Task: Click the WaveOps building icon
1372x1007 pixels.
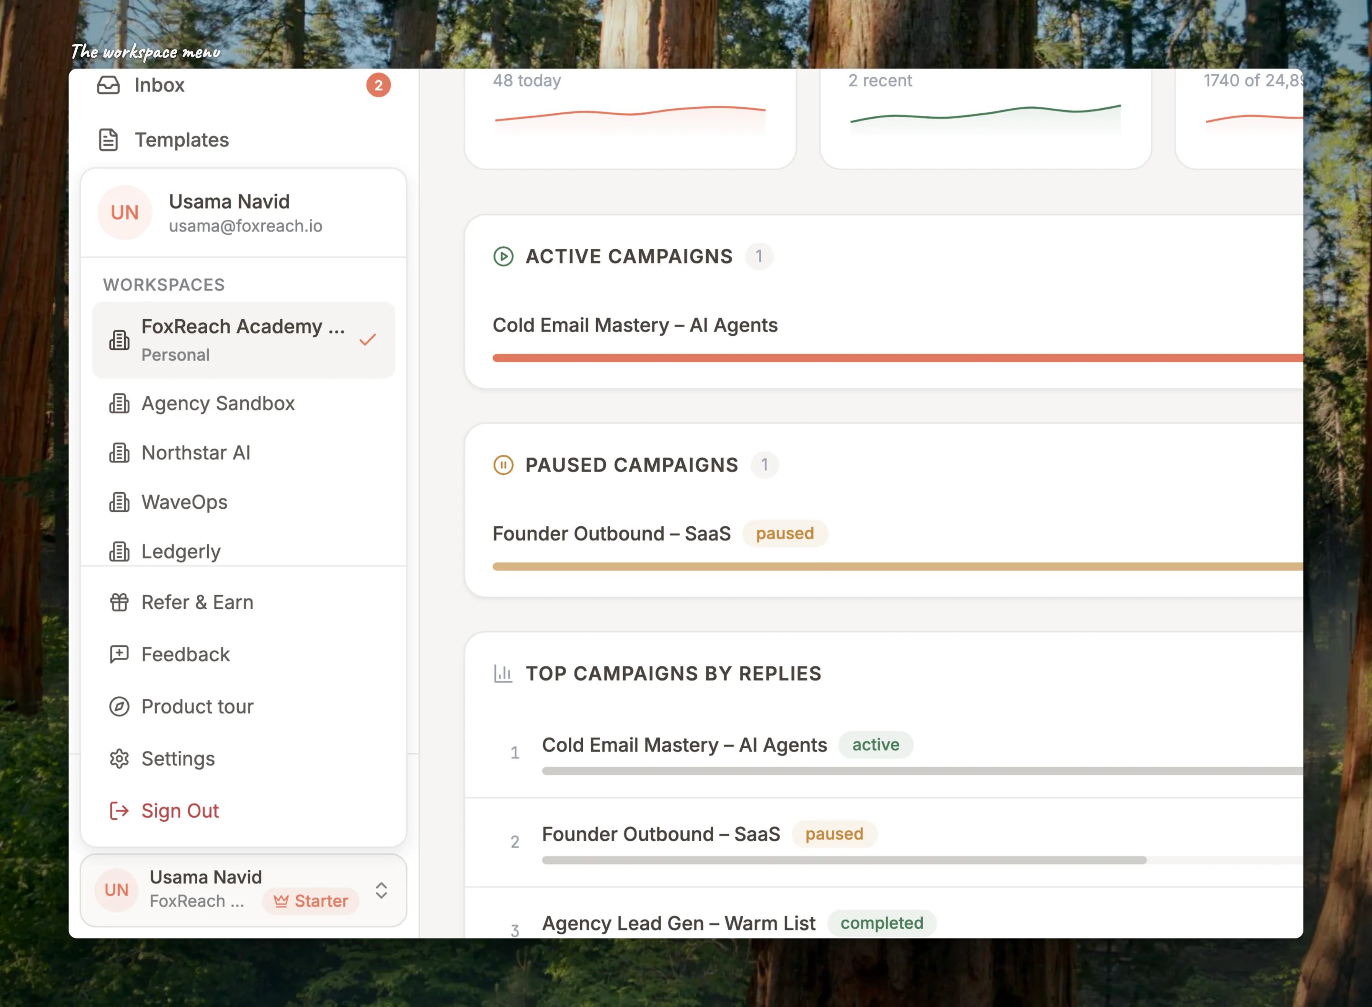Action: click(x=120, y=502)
